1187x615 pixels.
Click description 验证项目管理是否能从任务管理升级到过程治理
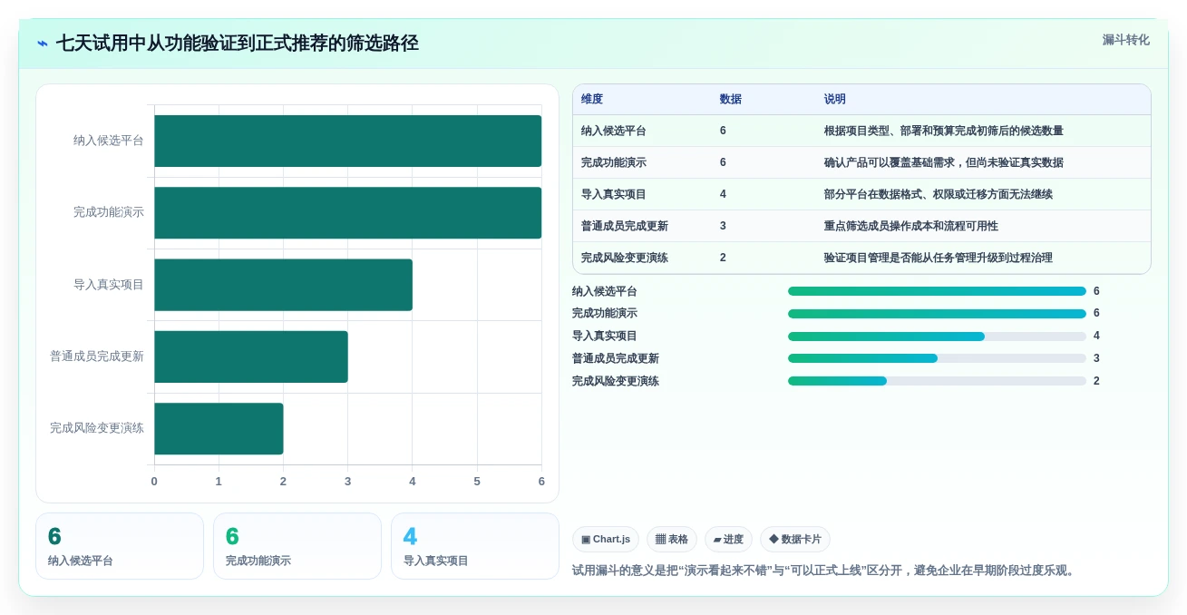tap(939, 258)
